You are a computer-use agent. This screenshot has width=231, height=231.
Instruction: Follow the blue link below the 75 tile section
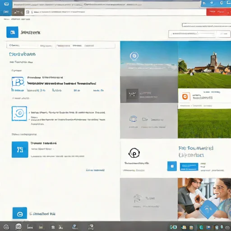(x=95, y=170)
